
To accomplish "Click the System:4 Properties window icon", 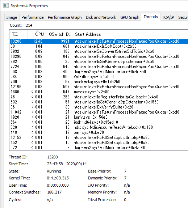I will click(6, 6).
